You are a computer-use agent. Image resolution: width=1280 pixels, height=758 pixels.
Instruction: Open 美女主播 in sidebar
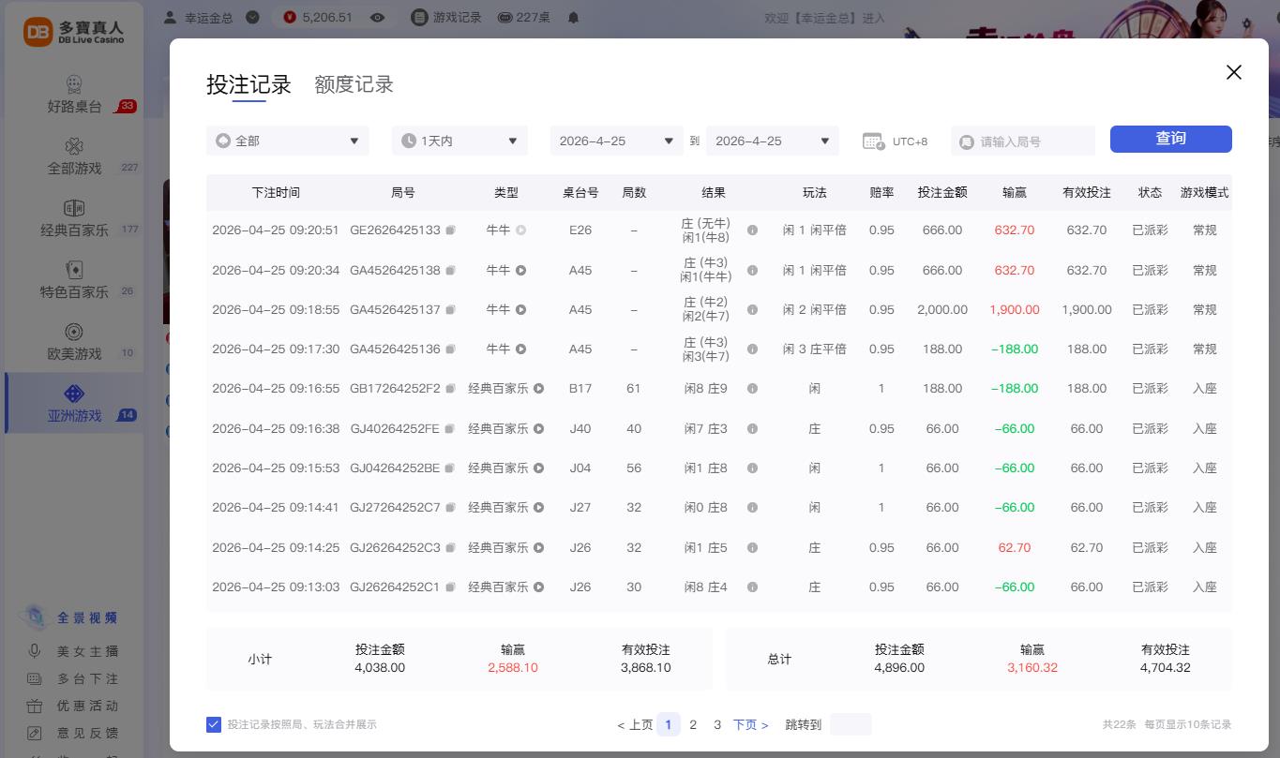point(73,651)
